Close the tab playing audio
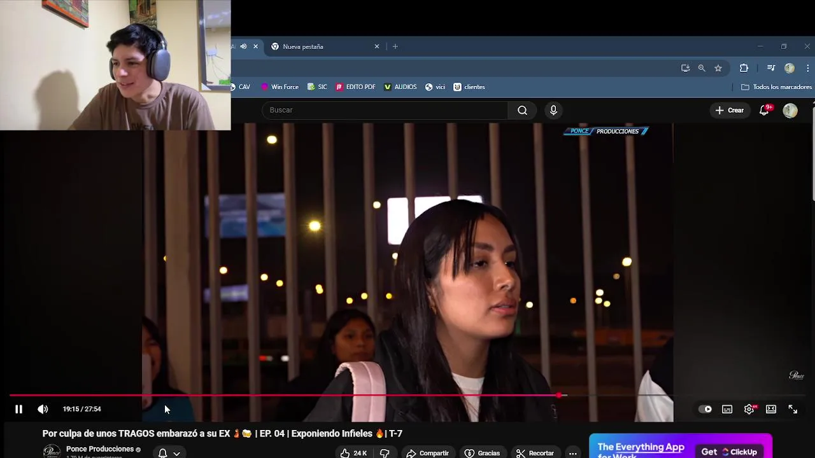The width and height of the screenshot is (815, 458). click(x=255, y=46)
